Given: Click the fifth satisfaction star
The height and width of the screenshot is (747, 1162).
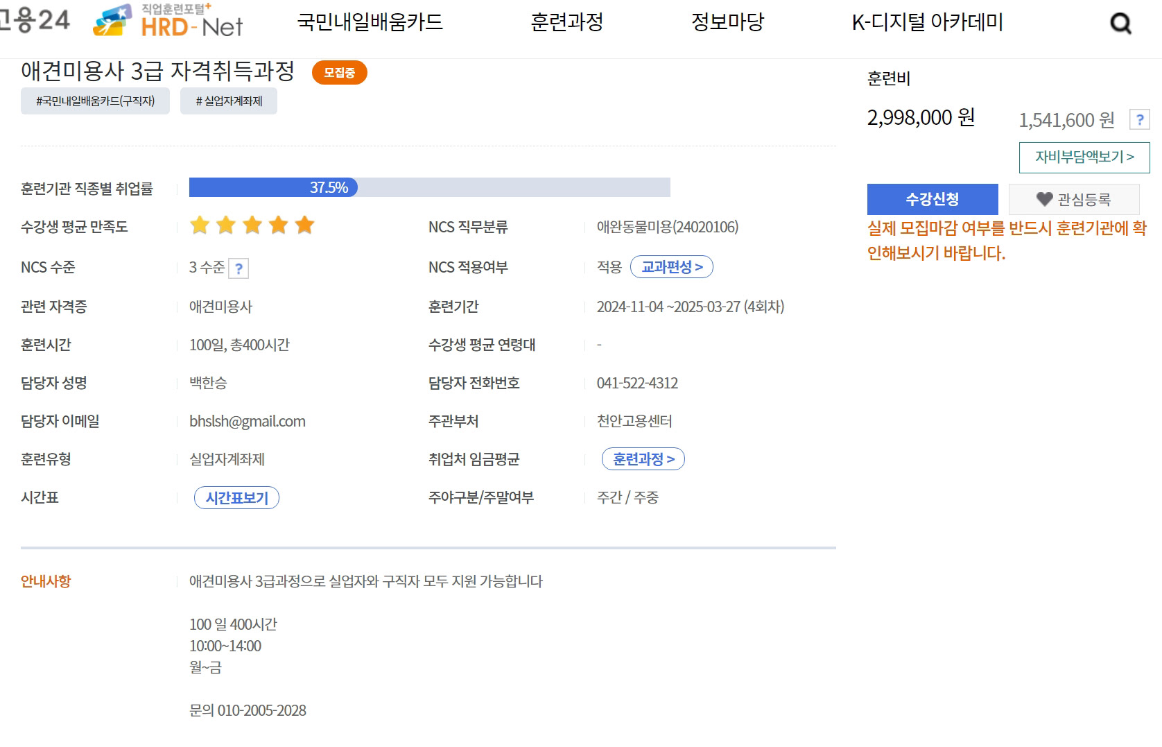Looking at the screenshot, I should click(x=304, y=225).
